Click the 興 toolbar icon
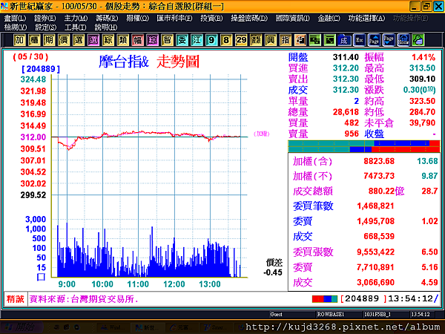445x334 pixels. coord(271,40)
